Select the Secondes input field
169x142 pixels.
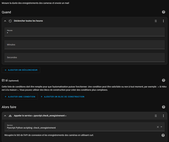point(84,57)
